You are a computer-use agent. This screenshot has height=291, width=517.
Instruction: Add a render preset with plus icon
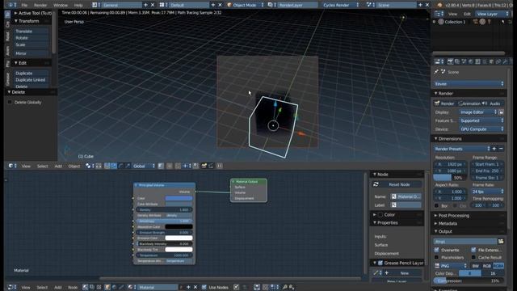click(x=494, y=149)
